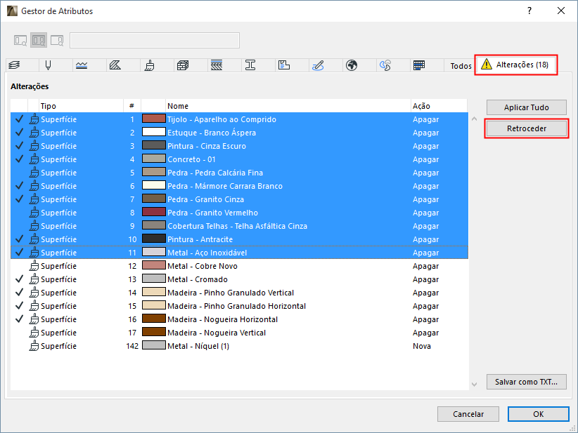Toggle checkmark for Pintura - Cinza Escuro

coord(19,146)
